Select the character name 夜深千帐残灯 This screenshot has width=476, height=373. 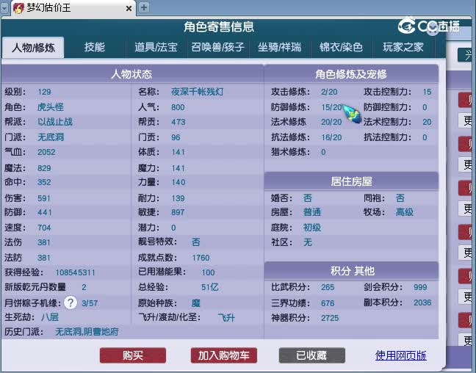(198, 92)
